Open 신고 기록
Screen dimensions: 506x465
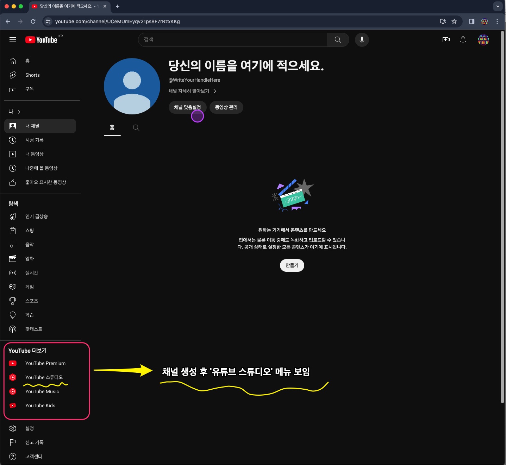[40, 442]
